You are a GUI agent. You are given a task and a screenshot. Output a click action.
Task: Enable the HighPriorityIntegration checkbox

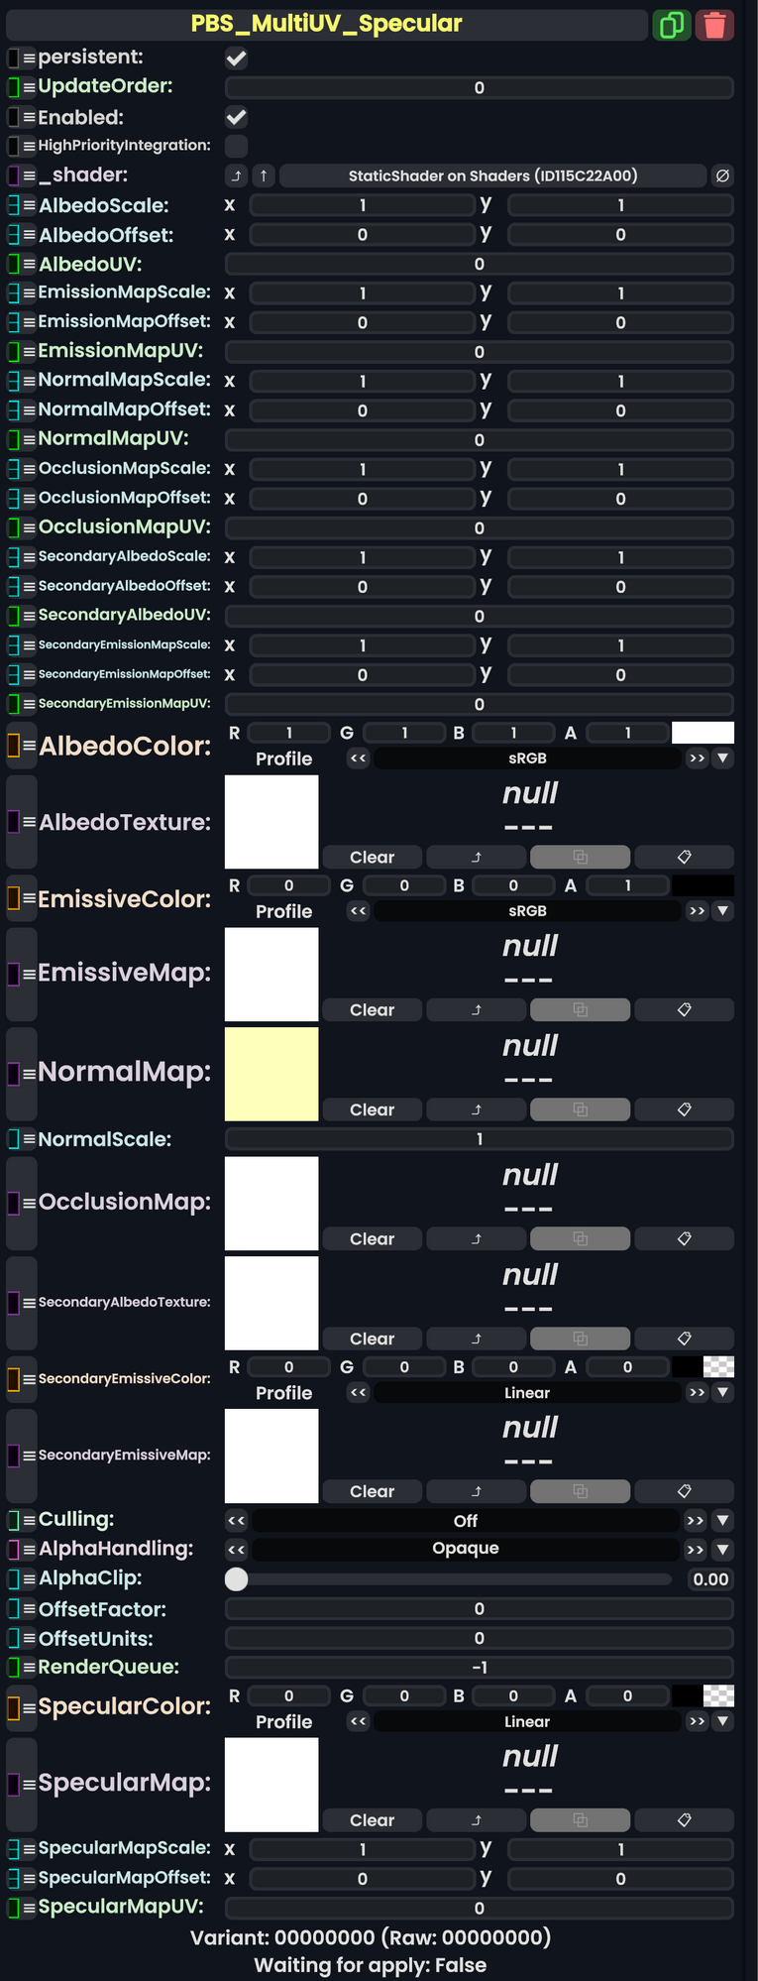click(236, 146)
